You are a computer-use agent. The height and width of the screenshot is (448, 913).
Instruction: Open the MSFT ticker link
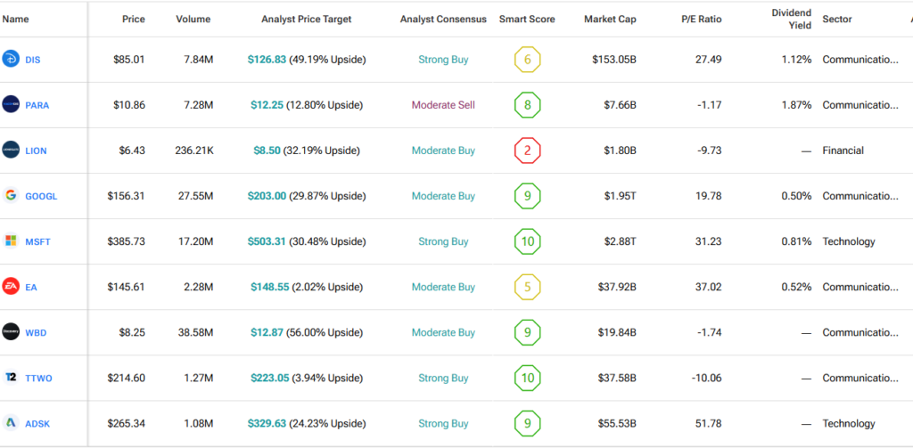pos(37,242)
